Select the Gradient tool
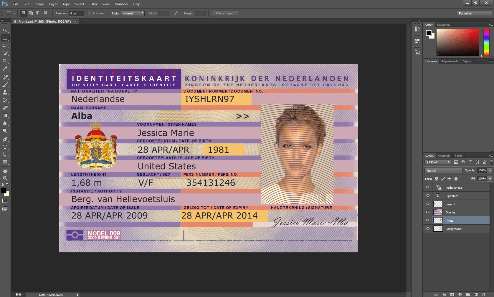 [x=5, y=115]
